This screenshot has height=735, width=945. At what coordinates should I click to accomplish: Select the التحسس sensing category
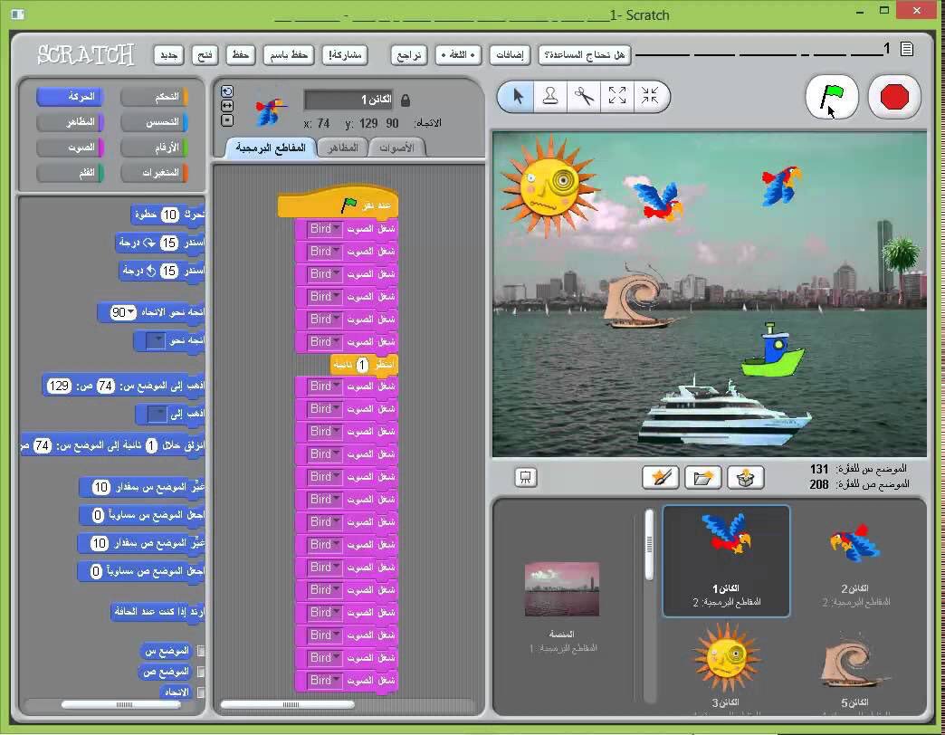tap(154, 122)
